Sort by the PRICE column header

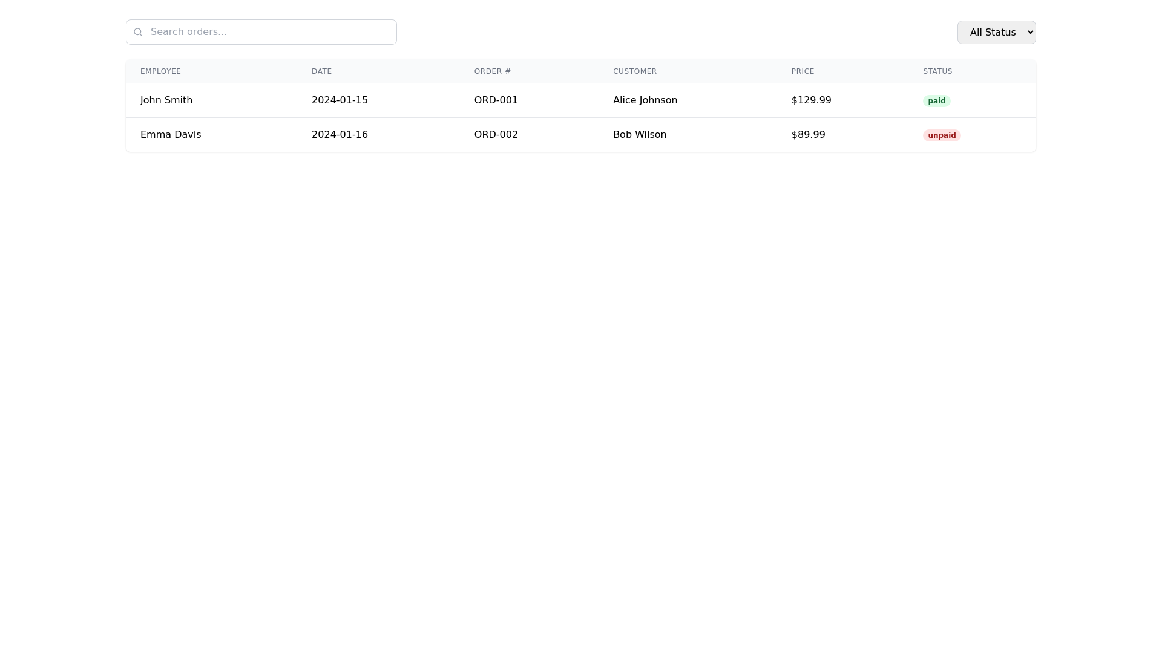[x=803, y=71]
